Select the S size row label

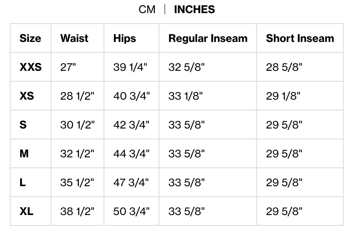(23, 125)
